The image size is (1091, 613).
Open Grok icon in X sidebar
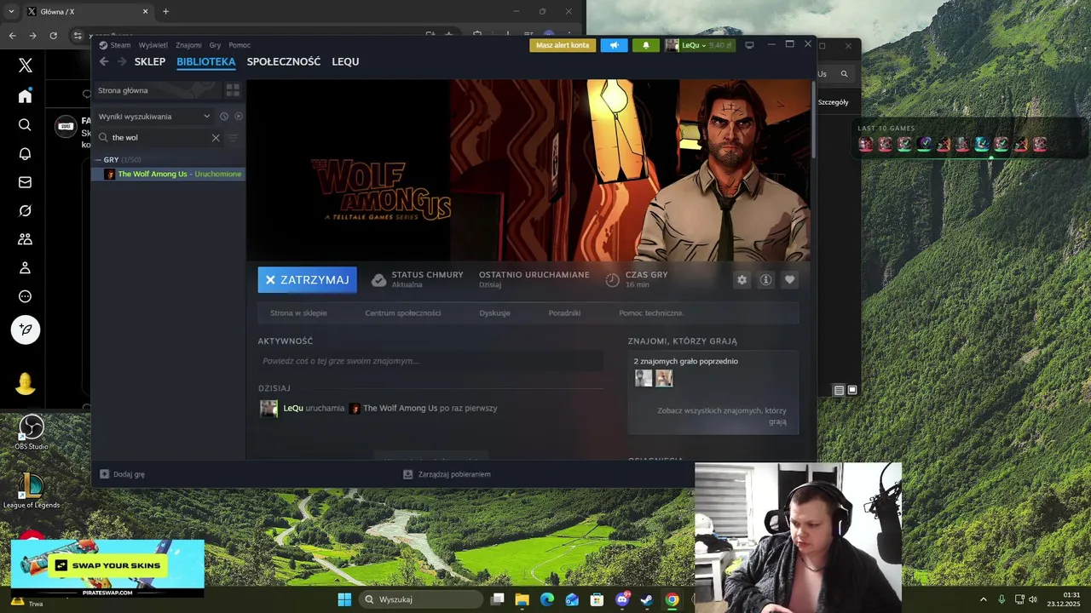[25, 211]
